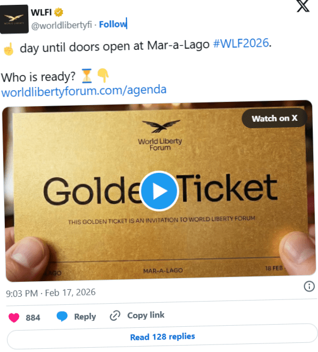Screen dimensions: 318x352
Task: Open the @worldlibertyfi handle
Action: (x=62, y=25)
